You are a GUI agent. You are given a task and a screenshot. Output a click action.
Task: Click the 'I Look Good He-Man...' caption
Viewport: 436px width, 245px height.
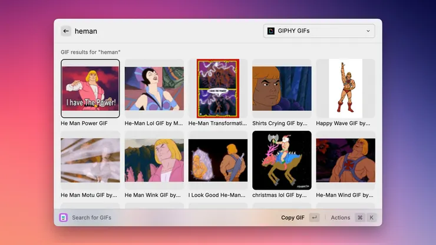[x=217, y=195]
